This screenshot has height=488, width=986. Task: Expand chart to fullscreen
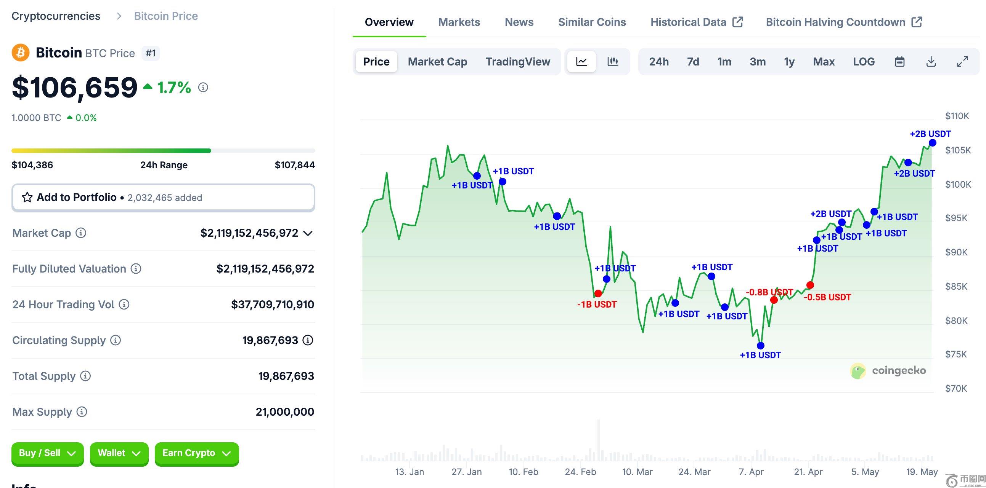pos(962,62)
